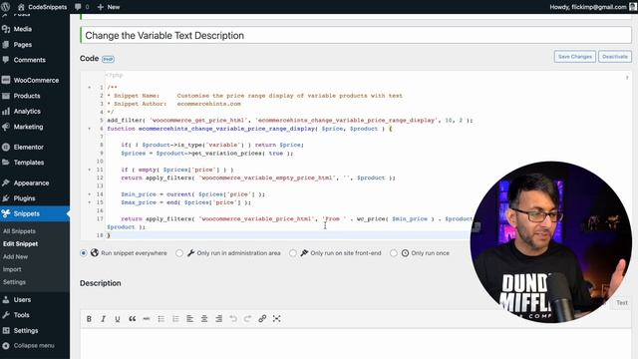Open the main Settings menu
This screenshot has width=638, height=359.
(x=26, y=330)
